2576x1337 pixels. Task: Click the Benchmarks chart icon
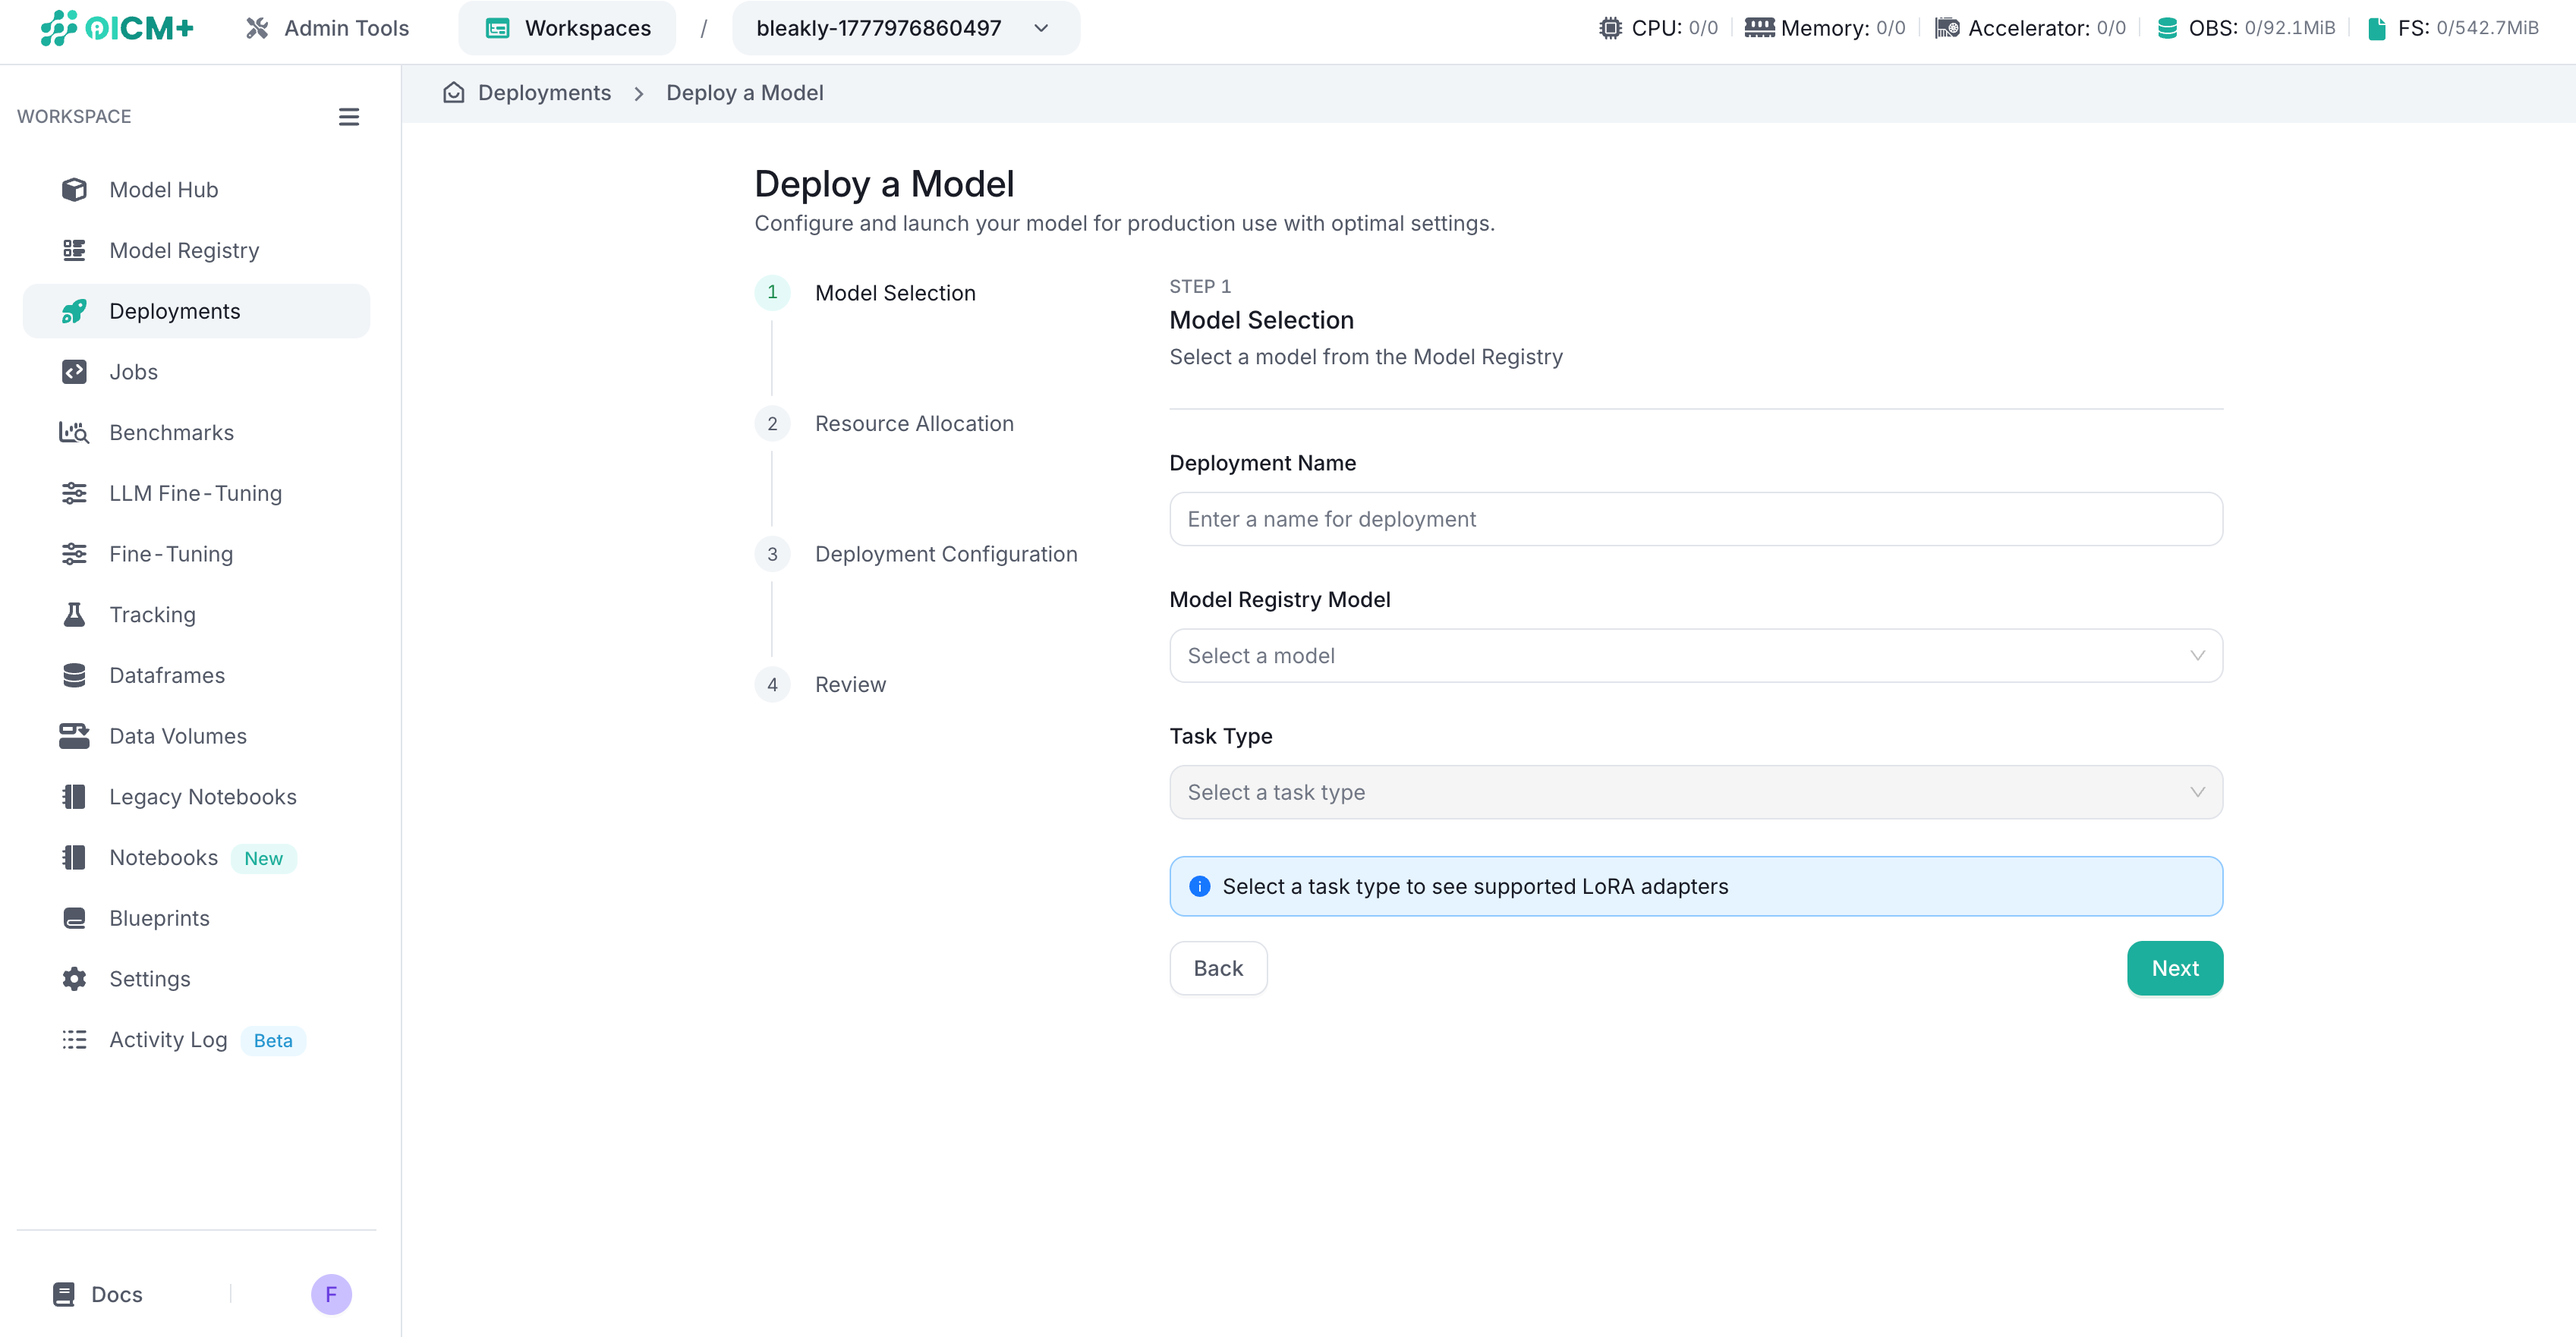74,432
